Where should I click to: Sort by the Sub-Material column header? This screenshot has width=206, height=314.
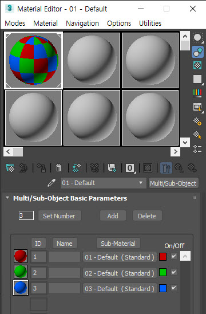(118, 244)
